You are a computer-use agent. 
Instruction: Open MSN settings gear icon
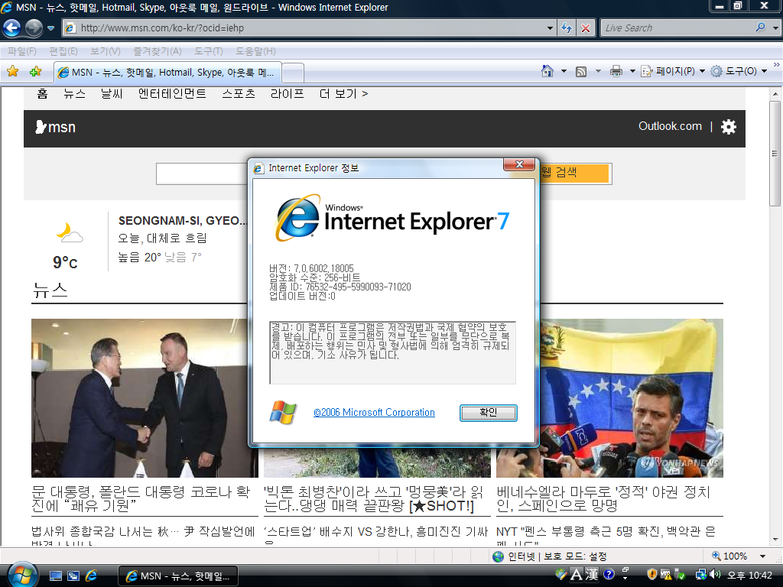729,127
